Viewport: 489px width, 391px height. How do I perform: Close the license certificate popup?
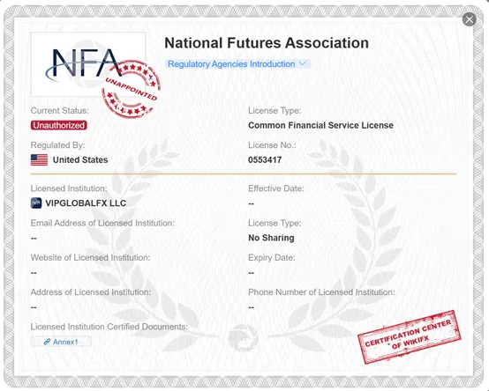click(x=469, y=19)
